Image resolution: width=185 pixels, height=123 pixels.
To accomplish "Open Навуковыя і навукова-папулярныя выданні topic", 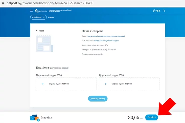I will [x=107, y=36].
